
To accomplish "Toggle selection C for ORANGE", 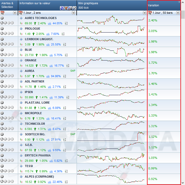I will pyautogui.click(x=9, y=65).
